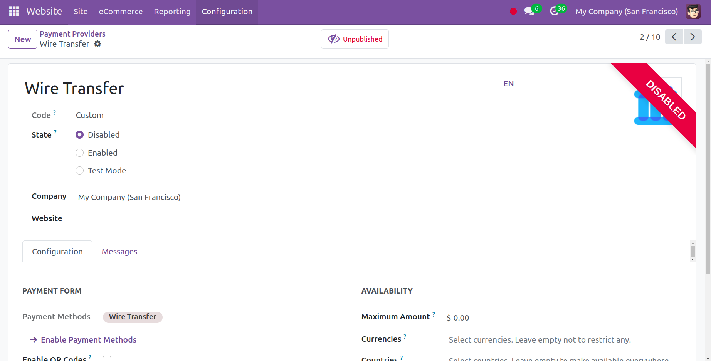Go to the next record arrow

pos(693,37)
